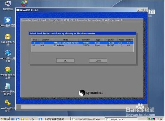This screenshot has width=165, height=121.
Task: Click cylinders value 894586
Action: (110, 45)
